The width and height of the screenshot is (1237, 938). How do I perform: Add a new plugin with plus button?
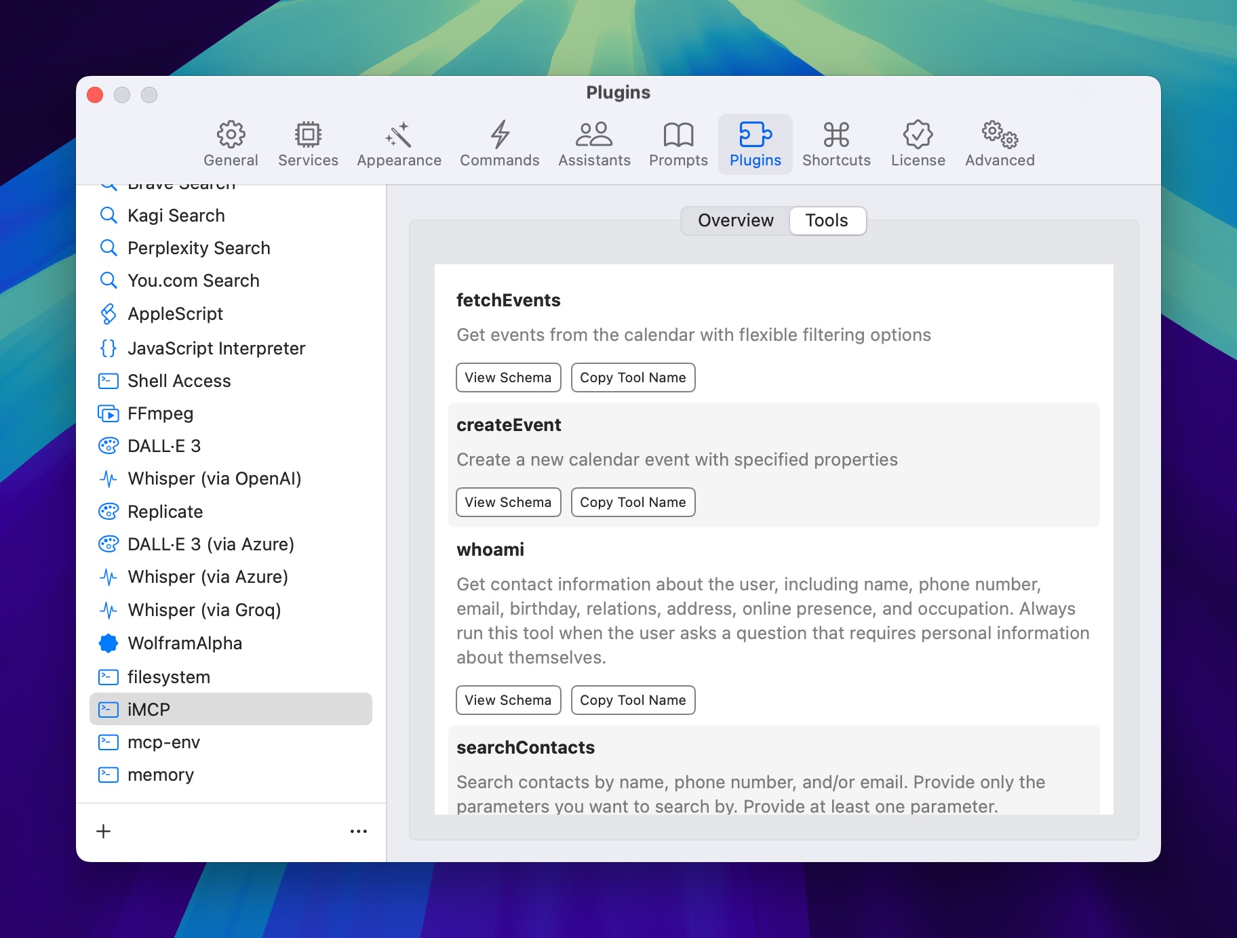[104, 831]
